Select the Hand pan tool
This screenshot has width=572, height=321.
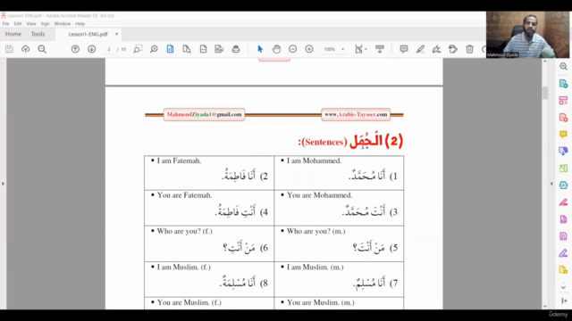[276, 49]
